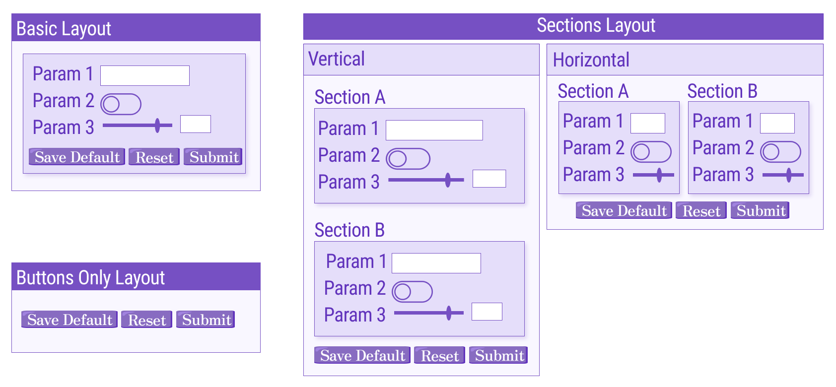
Task: Click Save Default in the Horizontal section
Action: [x=623, y=210]
